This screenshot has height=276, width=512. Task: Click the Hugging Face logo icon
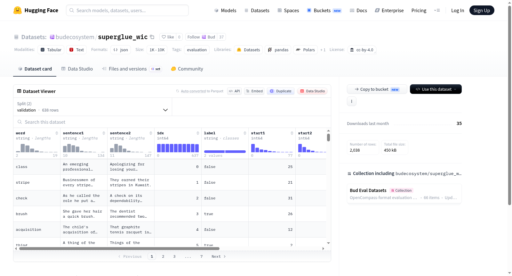tap(18, 10)
